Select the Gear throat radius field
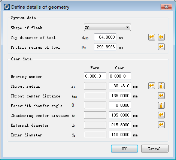176x160 pixels. [120, 86]
